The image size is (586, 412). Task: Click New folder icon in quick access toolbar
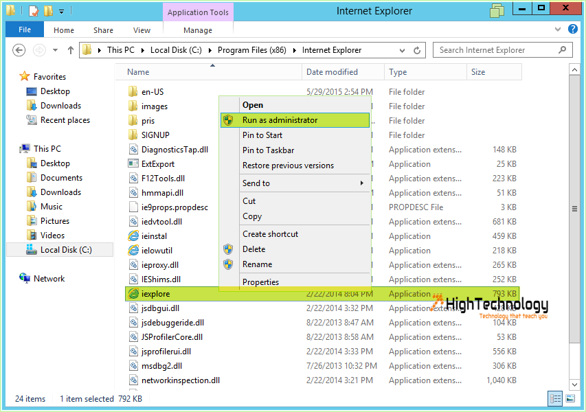point(48,11)
